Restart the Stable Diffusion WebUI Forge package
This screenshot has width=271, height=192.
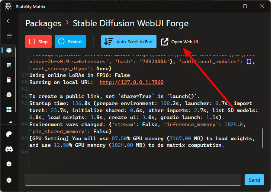pos(70,41)
